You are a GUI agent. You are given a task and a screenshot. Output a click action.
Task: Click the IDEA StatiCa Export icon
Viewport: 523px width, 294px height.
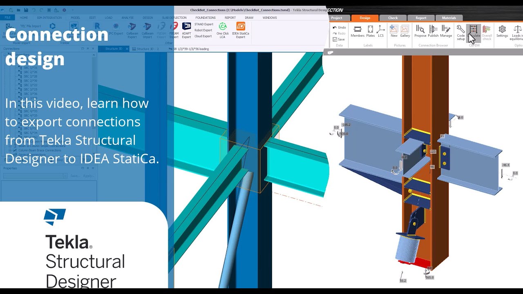pyautogui.click(x=241, y=27)
